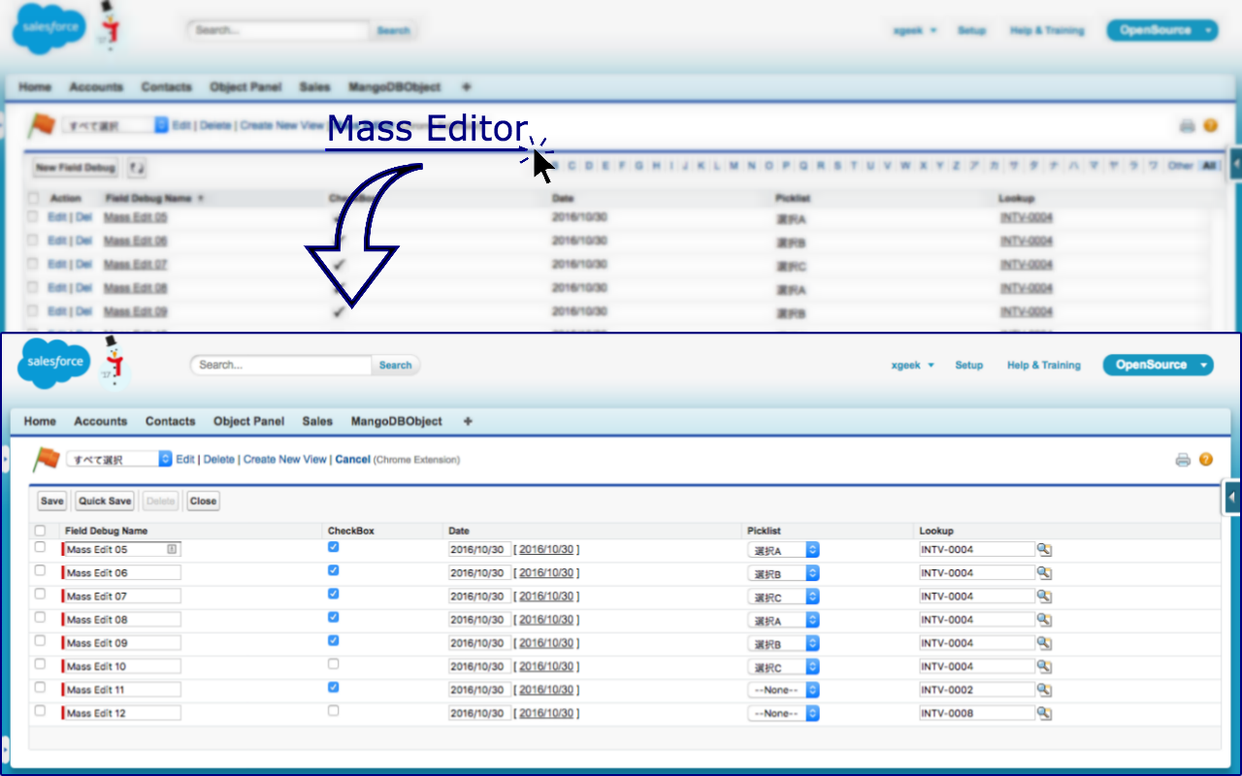1242x776 pixels.
Task: Uncheck the CheckBox field for Mass Edit 11
Action: coord(334,688)
